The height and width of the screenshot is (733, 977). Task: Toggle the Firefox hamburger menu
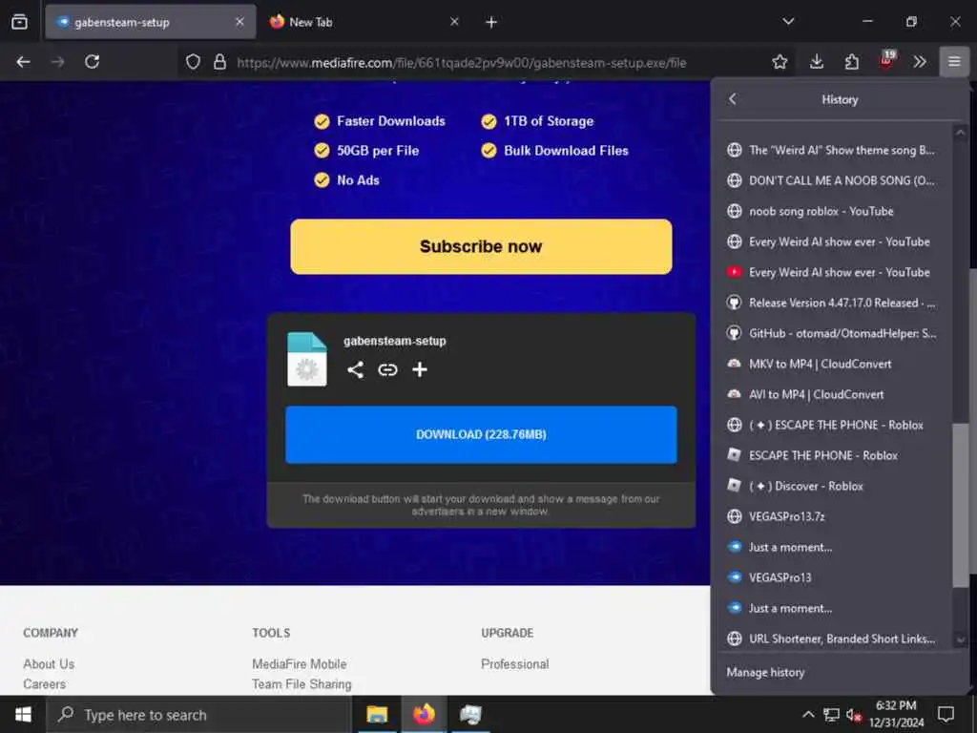click(954, 62)
